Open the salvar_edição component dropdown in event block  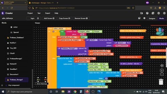click(59, 29)
